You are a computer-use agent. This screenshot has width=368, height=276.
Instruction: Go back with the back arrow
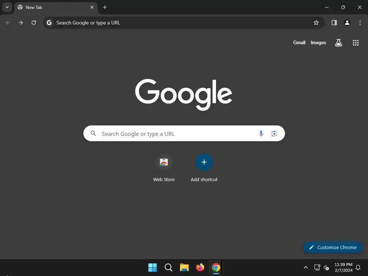pos(8,23)
